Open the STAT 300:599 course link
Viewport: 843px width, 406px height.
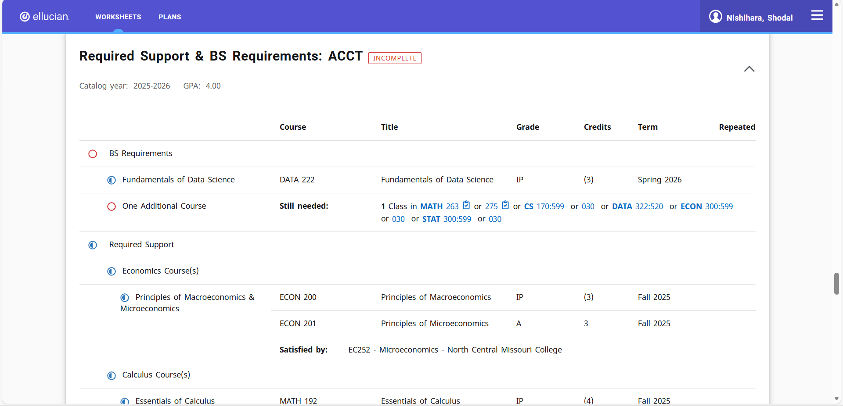pyautogui.click(x=446, y=219)
